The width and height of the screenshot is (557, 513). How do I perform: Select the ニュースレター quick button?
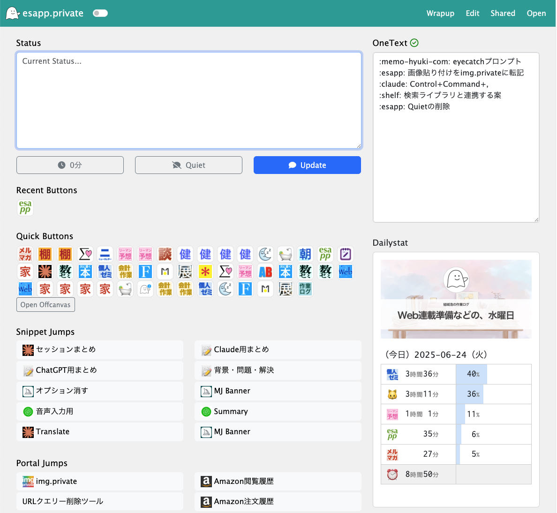[x=105, y=254]
